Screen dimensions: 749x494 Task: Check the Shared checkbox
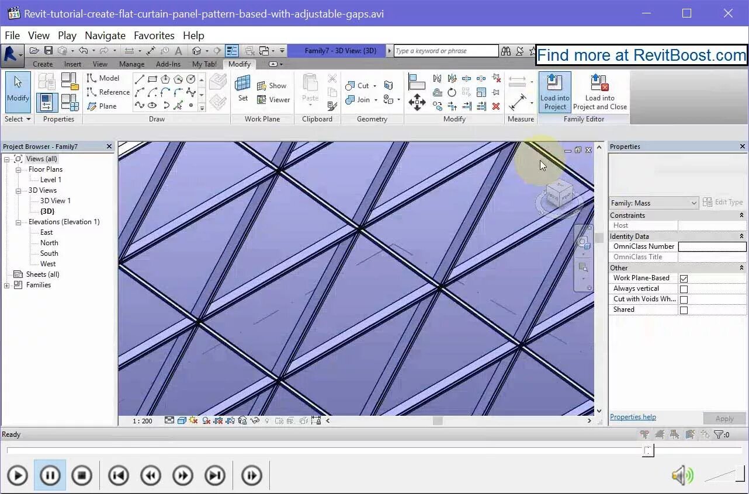point(684,310)
